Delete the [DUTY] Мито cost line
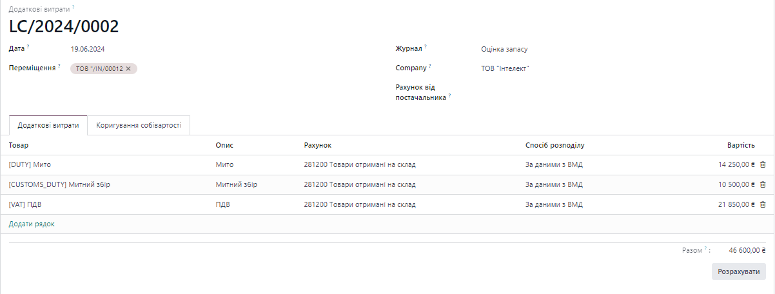Image resolution: width=775 pixels, height=294 pixels. [x=763, y=165]
